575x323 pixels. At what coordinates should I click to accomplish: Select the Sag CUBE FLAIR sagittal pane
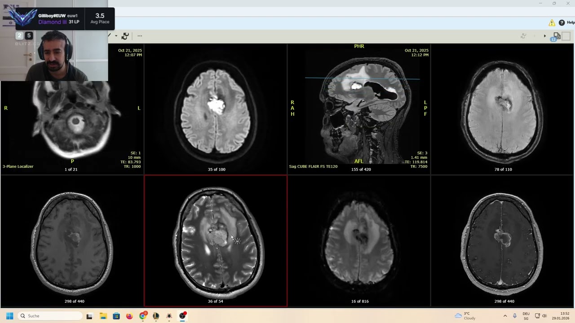point(359,109)
